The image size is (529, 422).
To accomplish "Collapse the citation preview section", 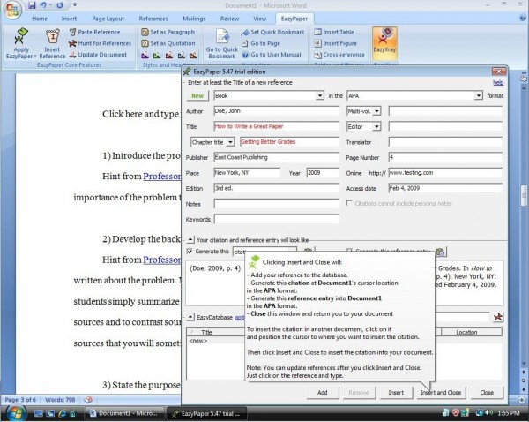I will click(x=190, y=240).
